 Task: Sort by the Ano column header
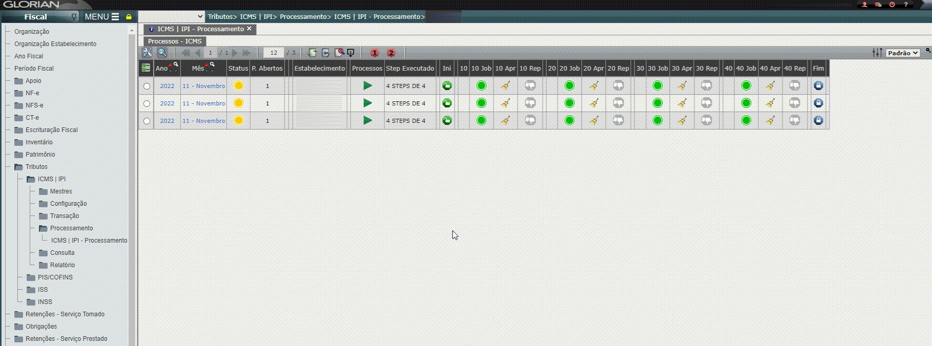[x=162, y=68]
